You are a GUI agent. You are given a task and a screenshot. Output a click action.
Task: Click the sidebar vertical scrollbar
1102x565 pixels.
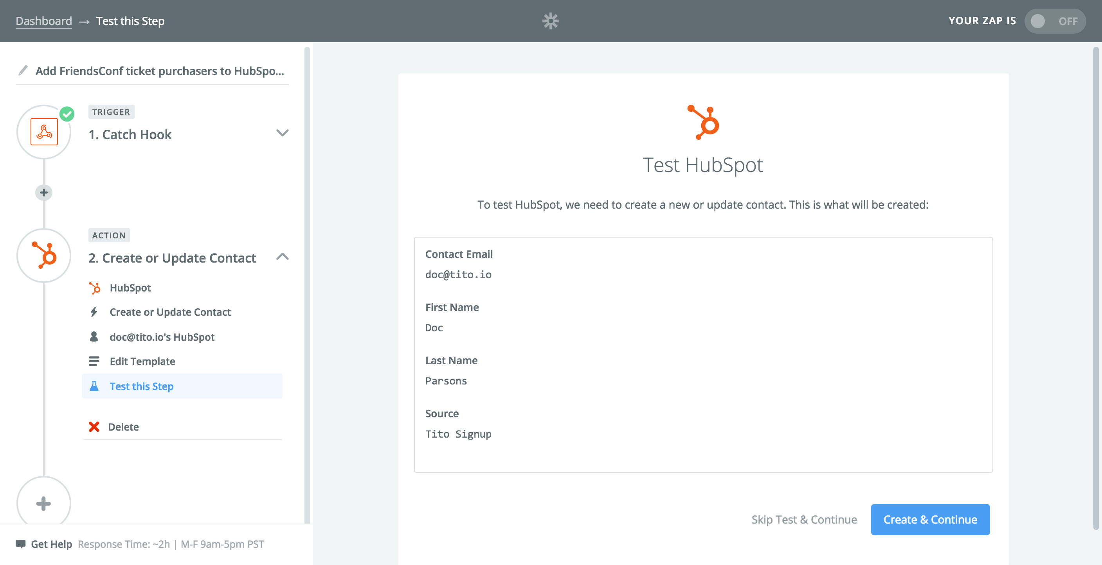(307, 285)
